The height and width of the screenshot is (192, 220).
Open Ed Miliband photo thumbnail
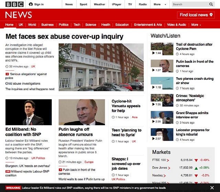click(x=29, y=112)
